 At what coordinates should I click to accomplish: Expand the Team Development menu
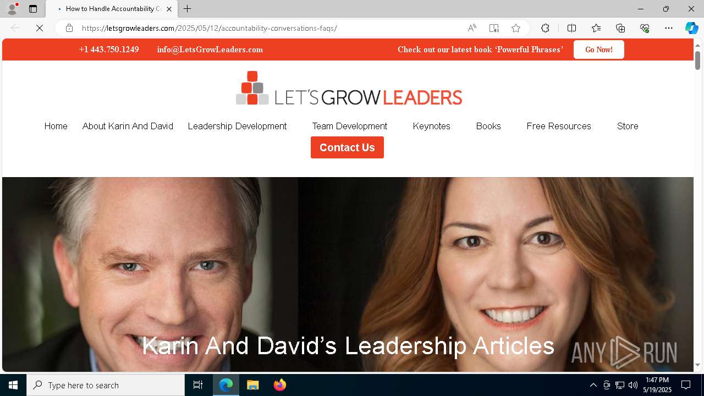[x=350, y=126]
